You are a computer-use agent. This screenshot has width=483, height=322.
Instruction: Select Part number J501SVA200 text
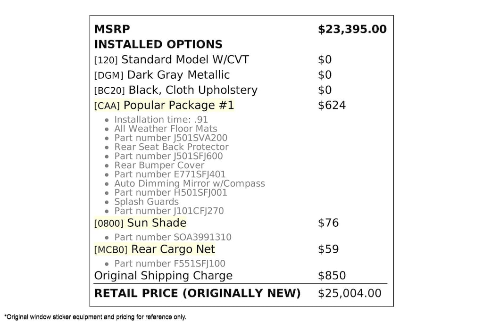pos(171,138)
